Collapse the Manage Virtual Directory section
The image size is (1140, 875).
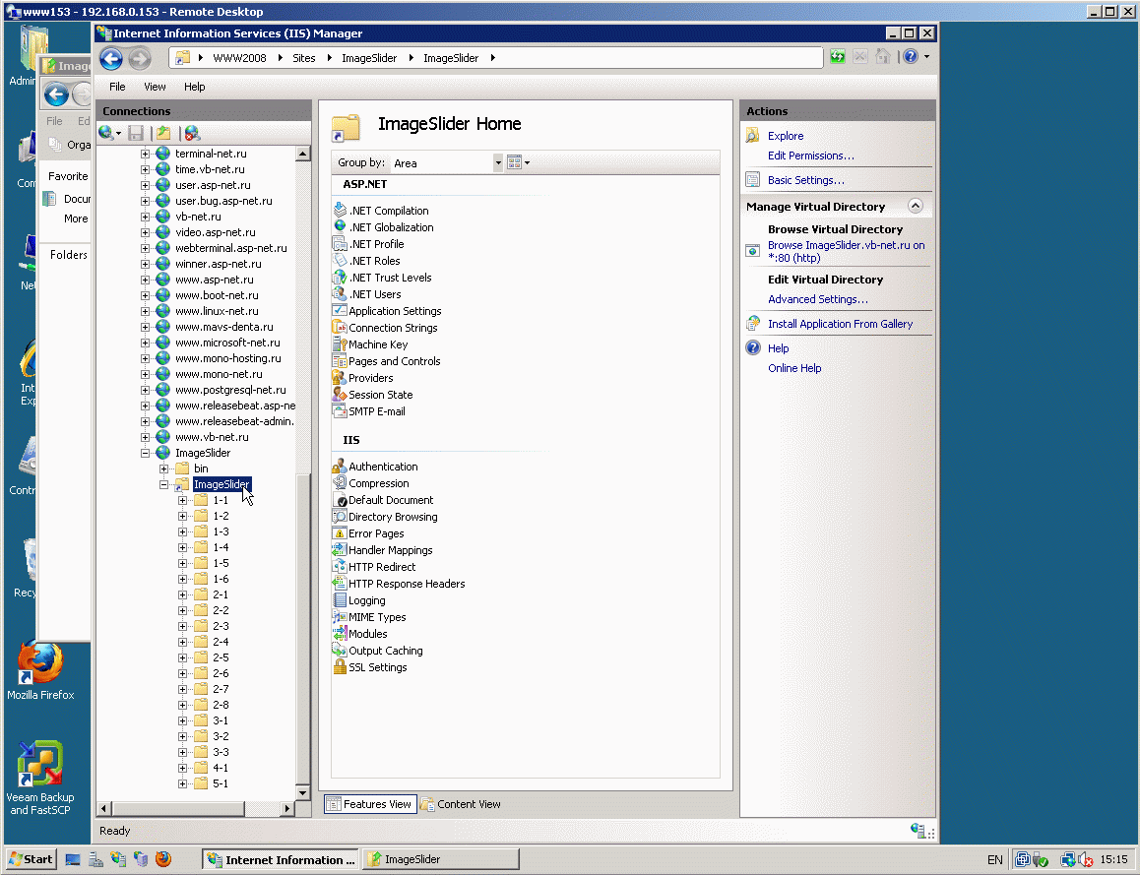coord(916,207)
